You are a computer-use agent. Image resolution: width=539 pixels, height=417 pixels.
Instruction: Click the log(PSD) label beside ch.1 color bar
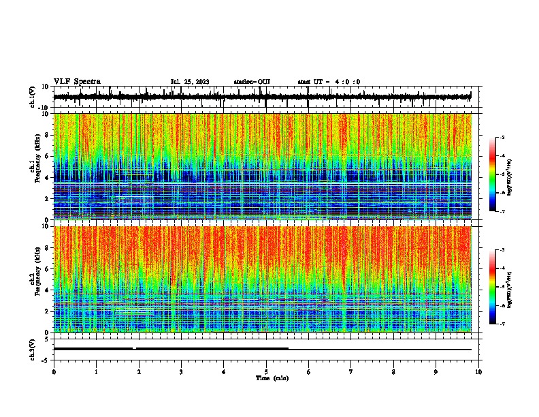point(510,177)
